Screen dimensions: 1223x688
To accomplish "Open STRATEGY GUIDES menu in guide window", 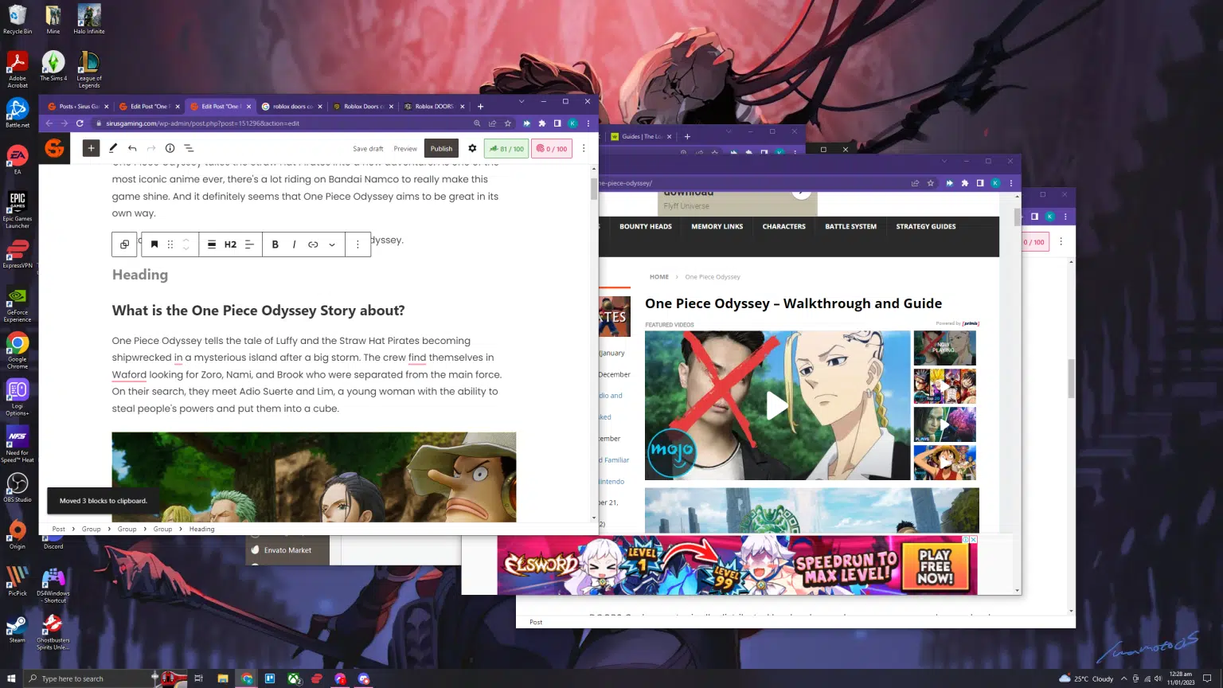I will click(926, 226).
